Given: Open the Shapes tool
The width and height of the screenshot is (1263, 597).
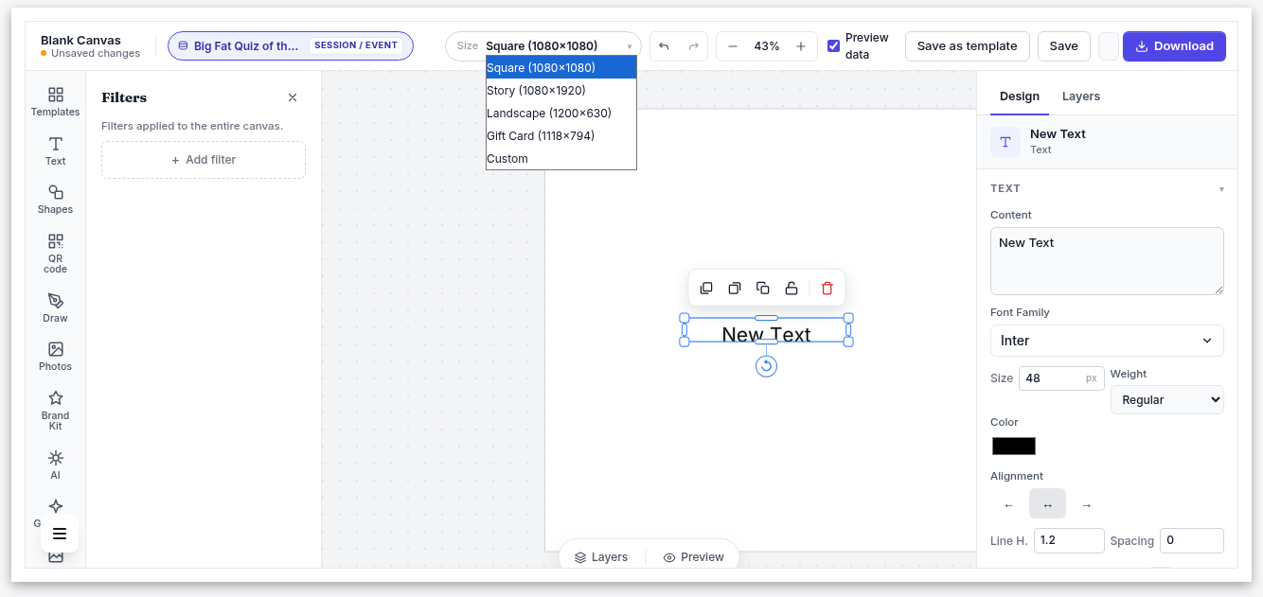Looking at the screenshot, I should click(x=55, y=200).
